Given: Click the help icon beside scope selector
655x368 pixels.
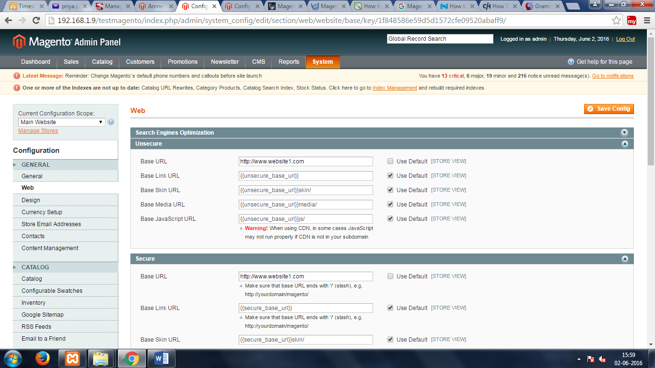Looking at the screenshot, I should click(x=111, y=122).
